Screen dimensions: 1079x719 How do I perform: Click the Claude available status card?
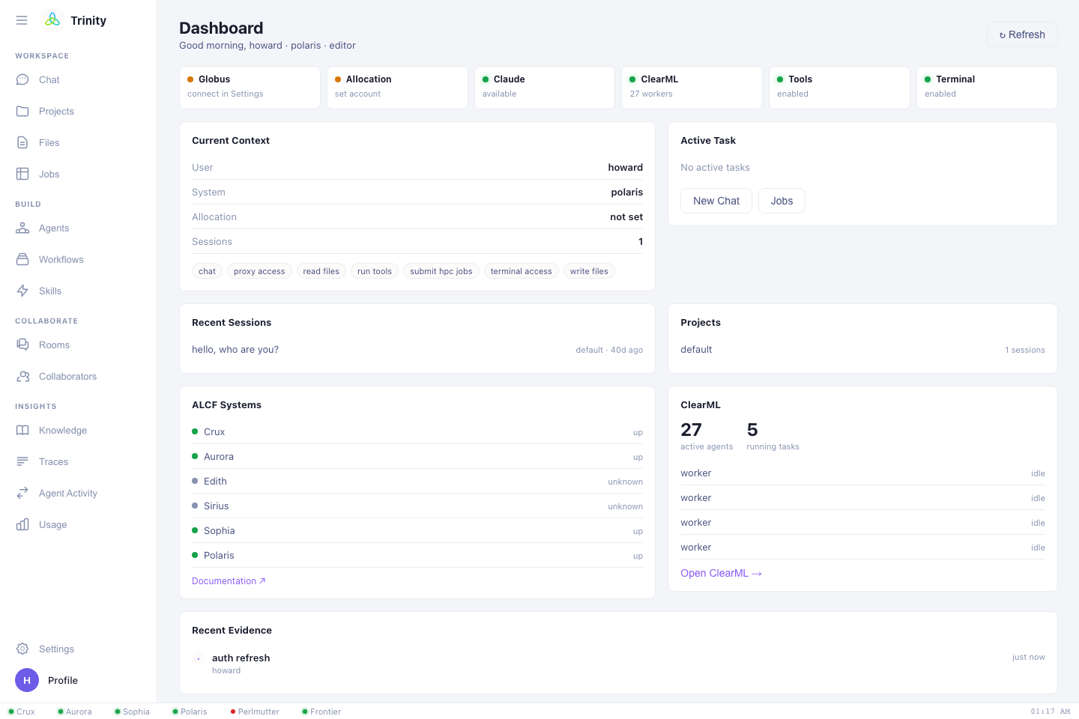coord(545,88)
